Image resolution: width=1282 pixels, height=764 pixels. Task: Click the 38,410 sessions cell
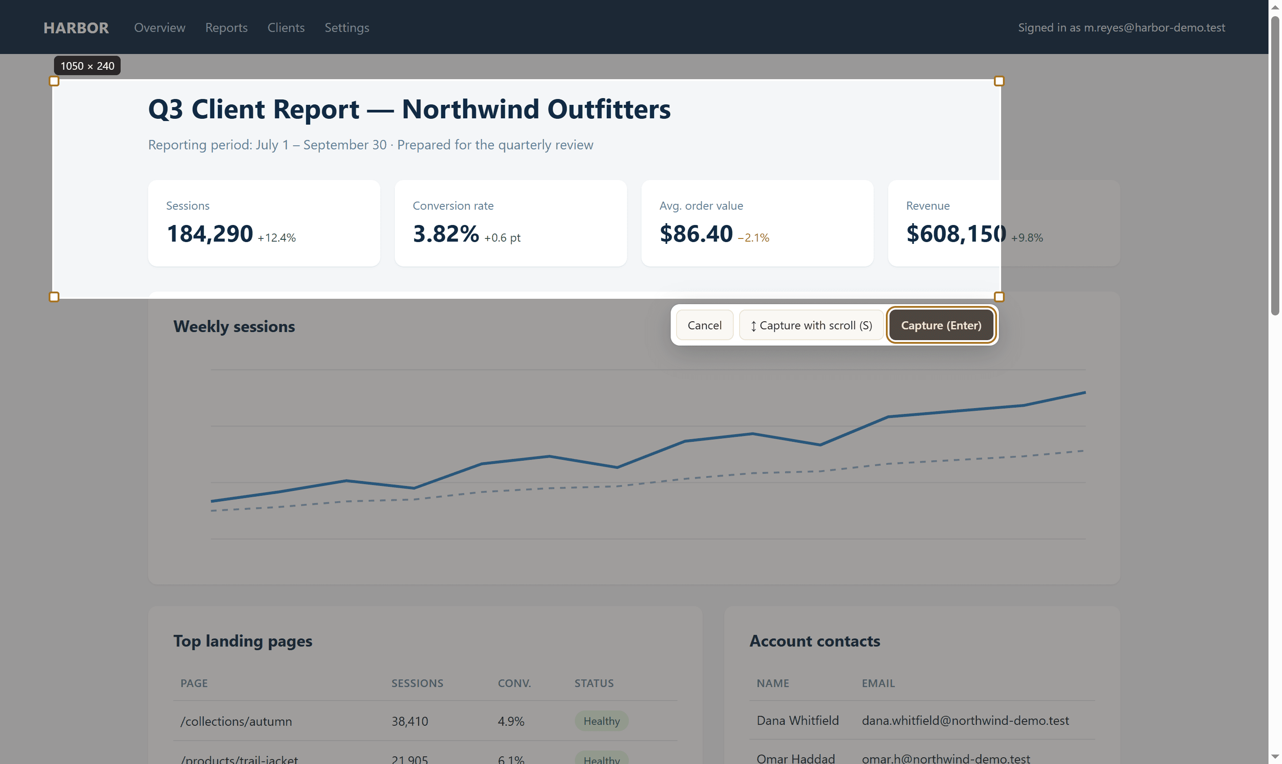point(410,721)
